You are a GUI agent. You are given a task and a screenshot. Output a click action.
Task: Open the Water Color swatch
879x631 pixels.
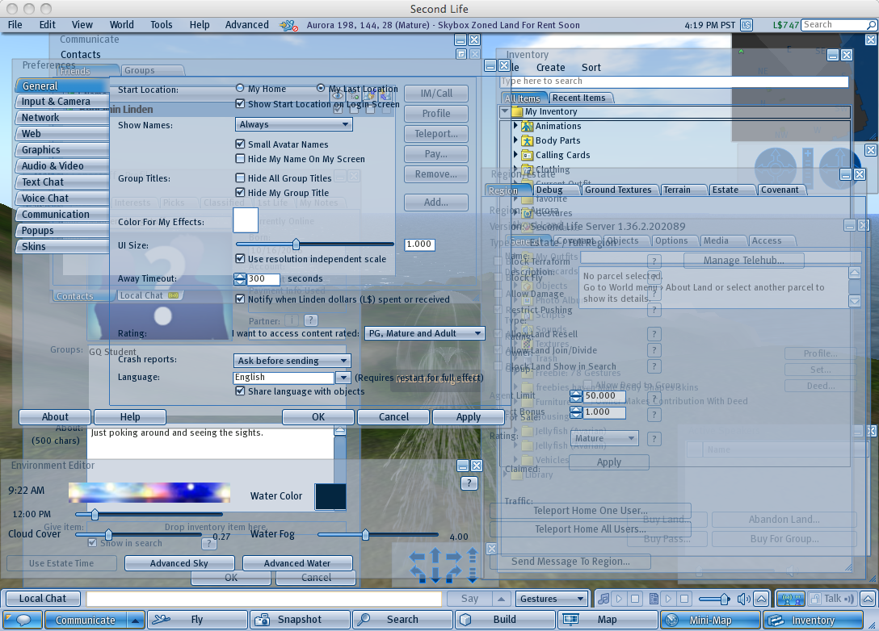[x=330, y=496]
